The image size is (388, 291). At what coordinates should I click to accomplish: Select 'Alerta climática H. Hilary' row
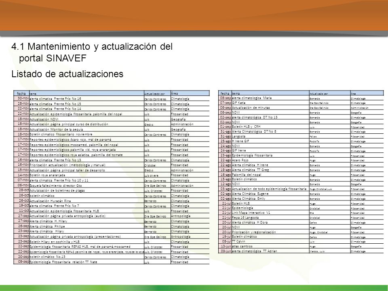click(x=112, y=221)
